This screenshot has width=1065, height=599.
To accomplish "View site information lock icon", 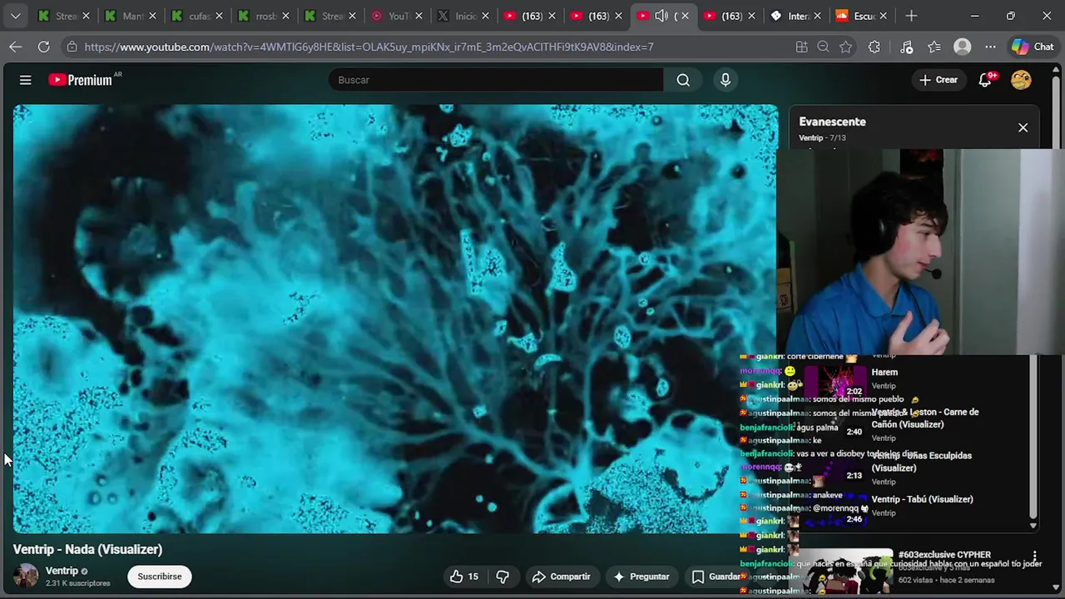I will pos(72,47).
